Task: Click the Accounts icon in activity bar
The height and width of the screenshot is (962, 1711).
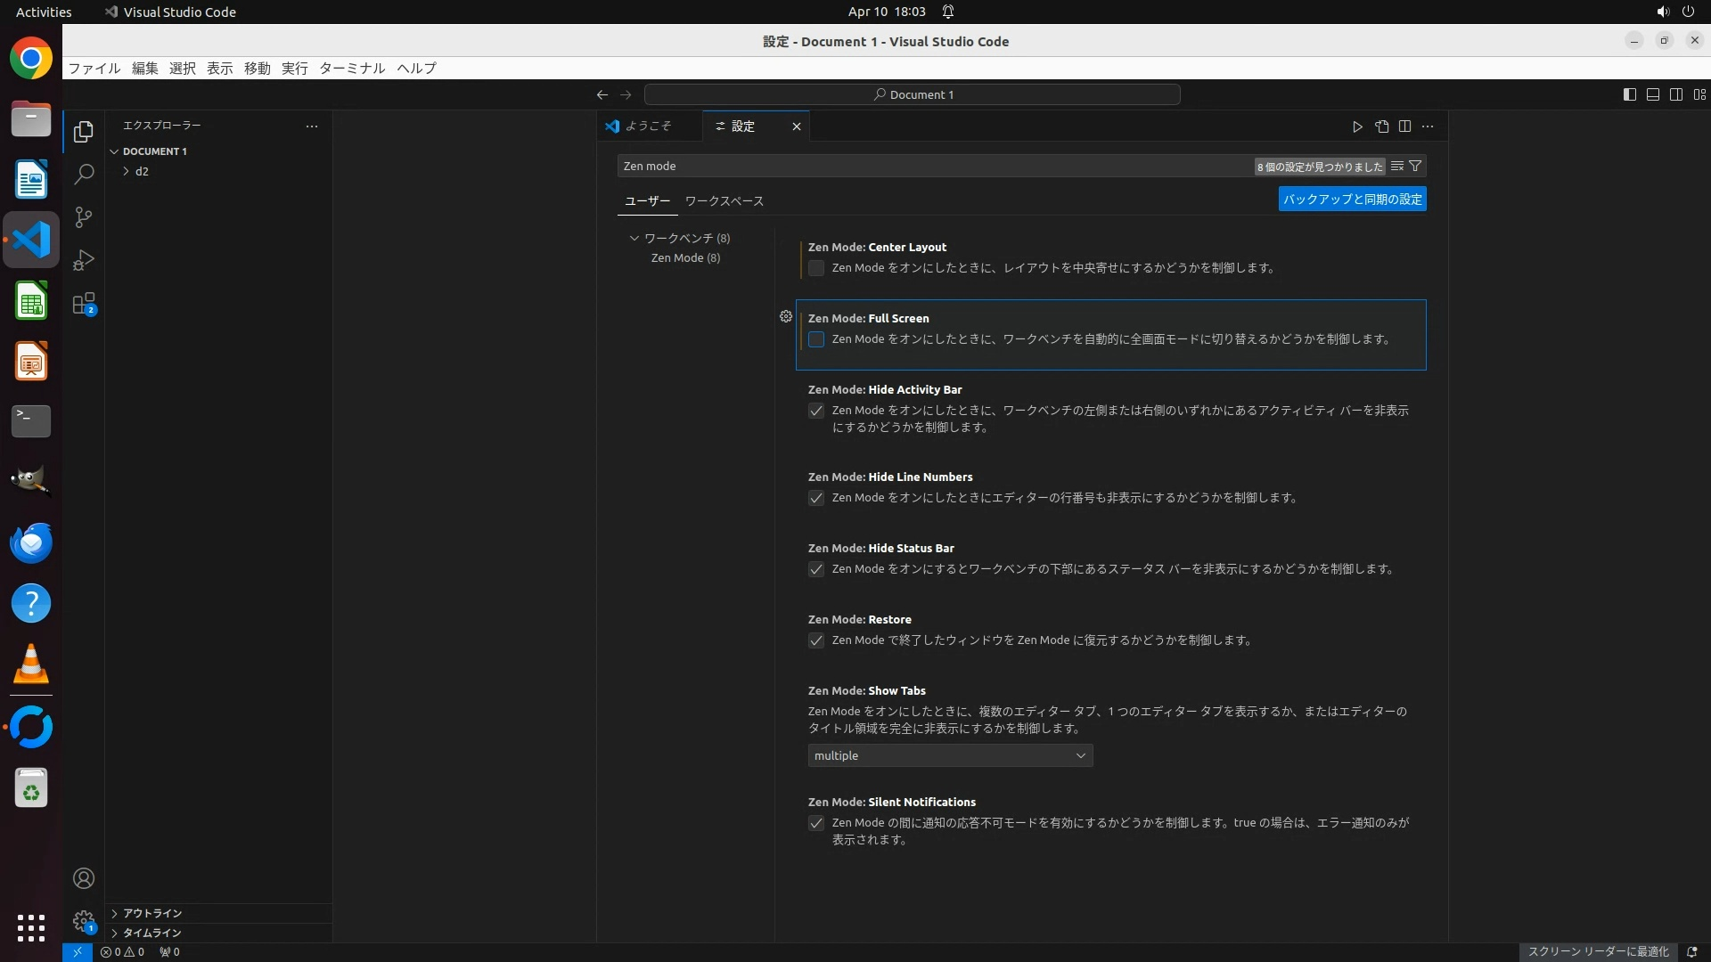Action: [84, 878]
